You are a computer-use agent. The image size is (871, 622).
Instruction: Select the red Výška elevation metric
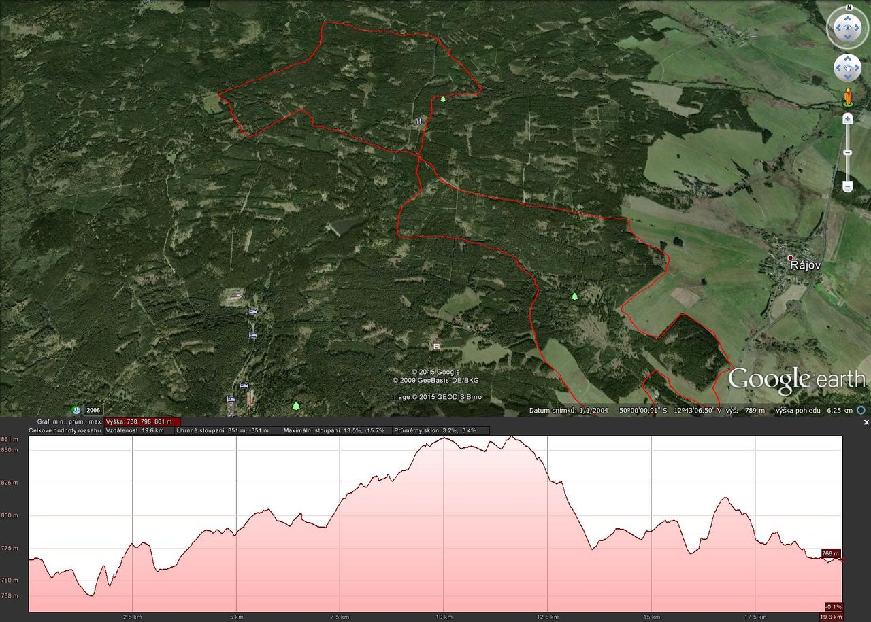pos(142,421)
